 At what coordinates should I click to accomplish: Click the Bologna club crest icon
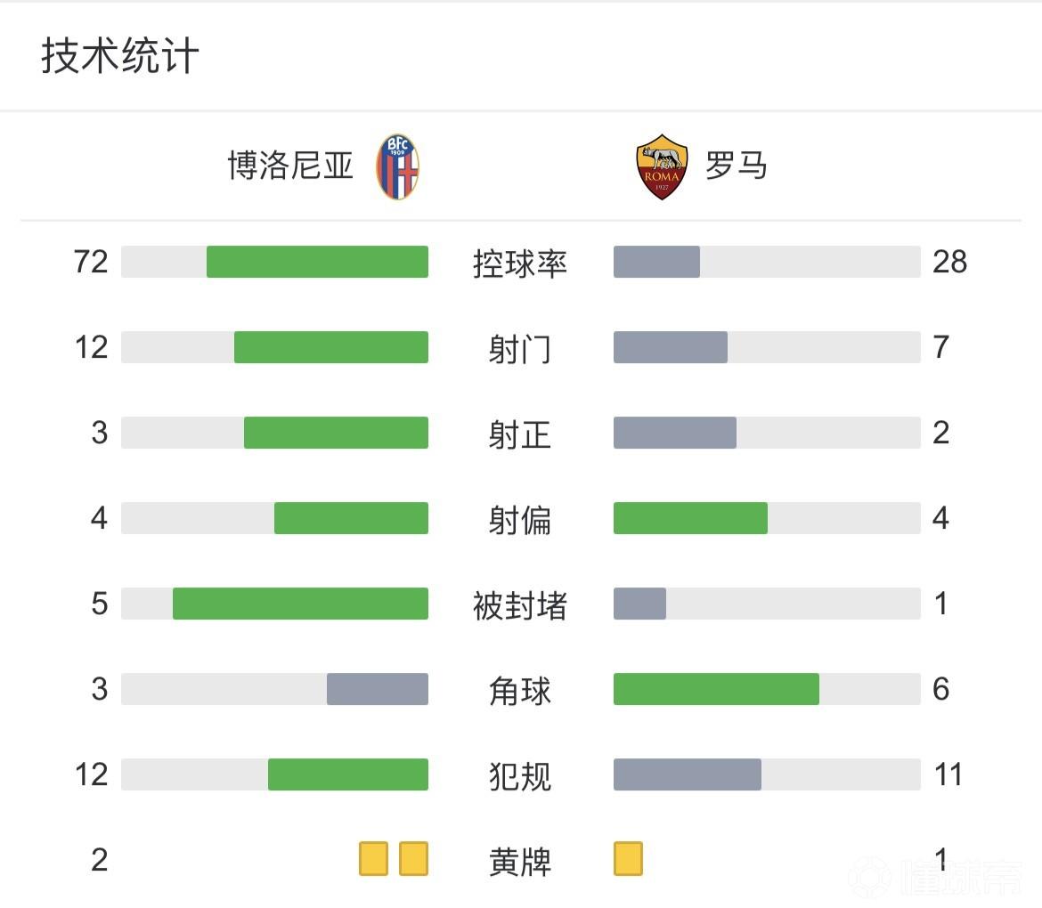(x=397, y=166)
